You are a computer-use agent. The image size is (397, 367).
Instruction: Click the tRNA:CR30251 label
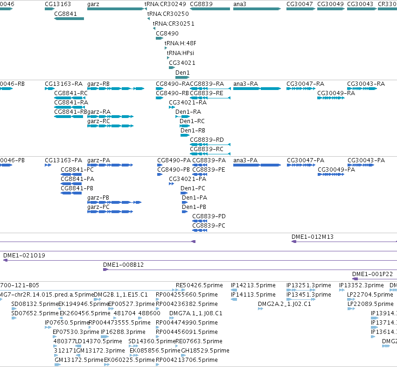point(174,23)
